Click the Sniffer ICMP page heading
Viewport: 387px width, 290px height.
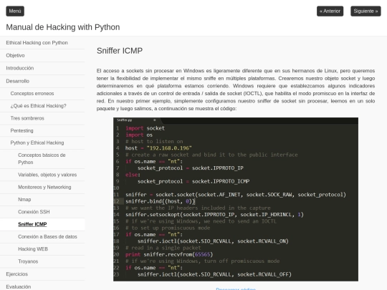click(x=120, y=51)
